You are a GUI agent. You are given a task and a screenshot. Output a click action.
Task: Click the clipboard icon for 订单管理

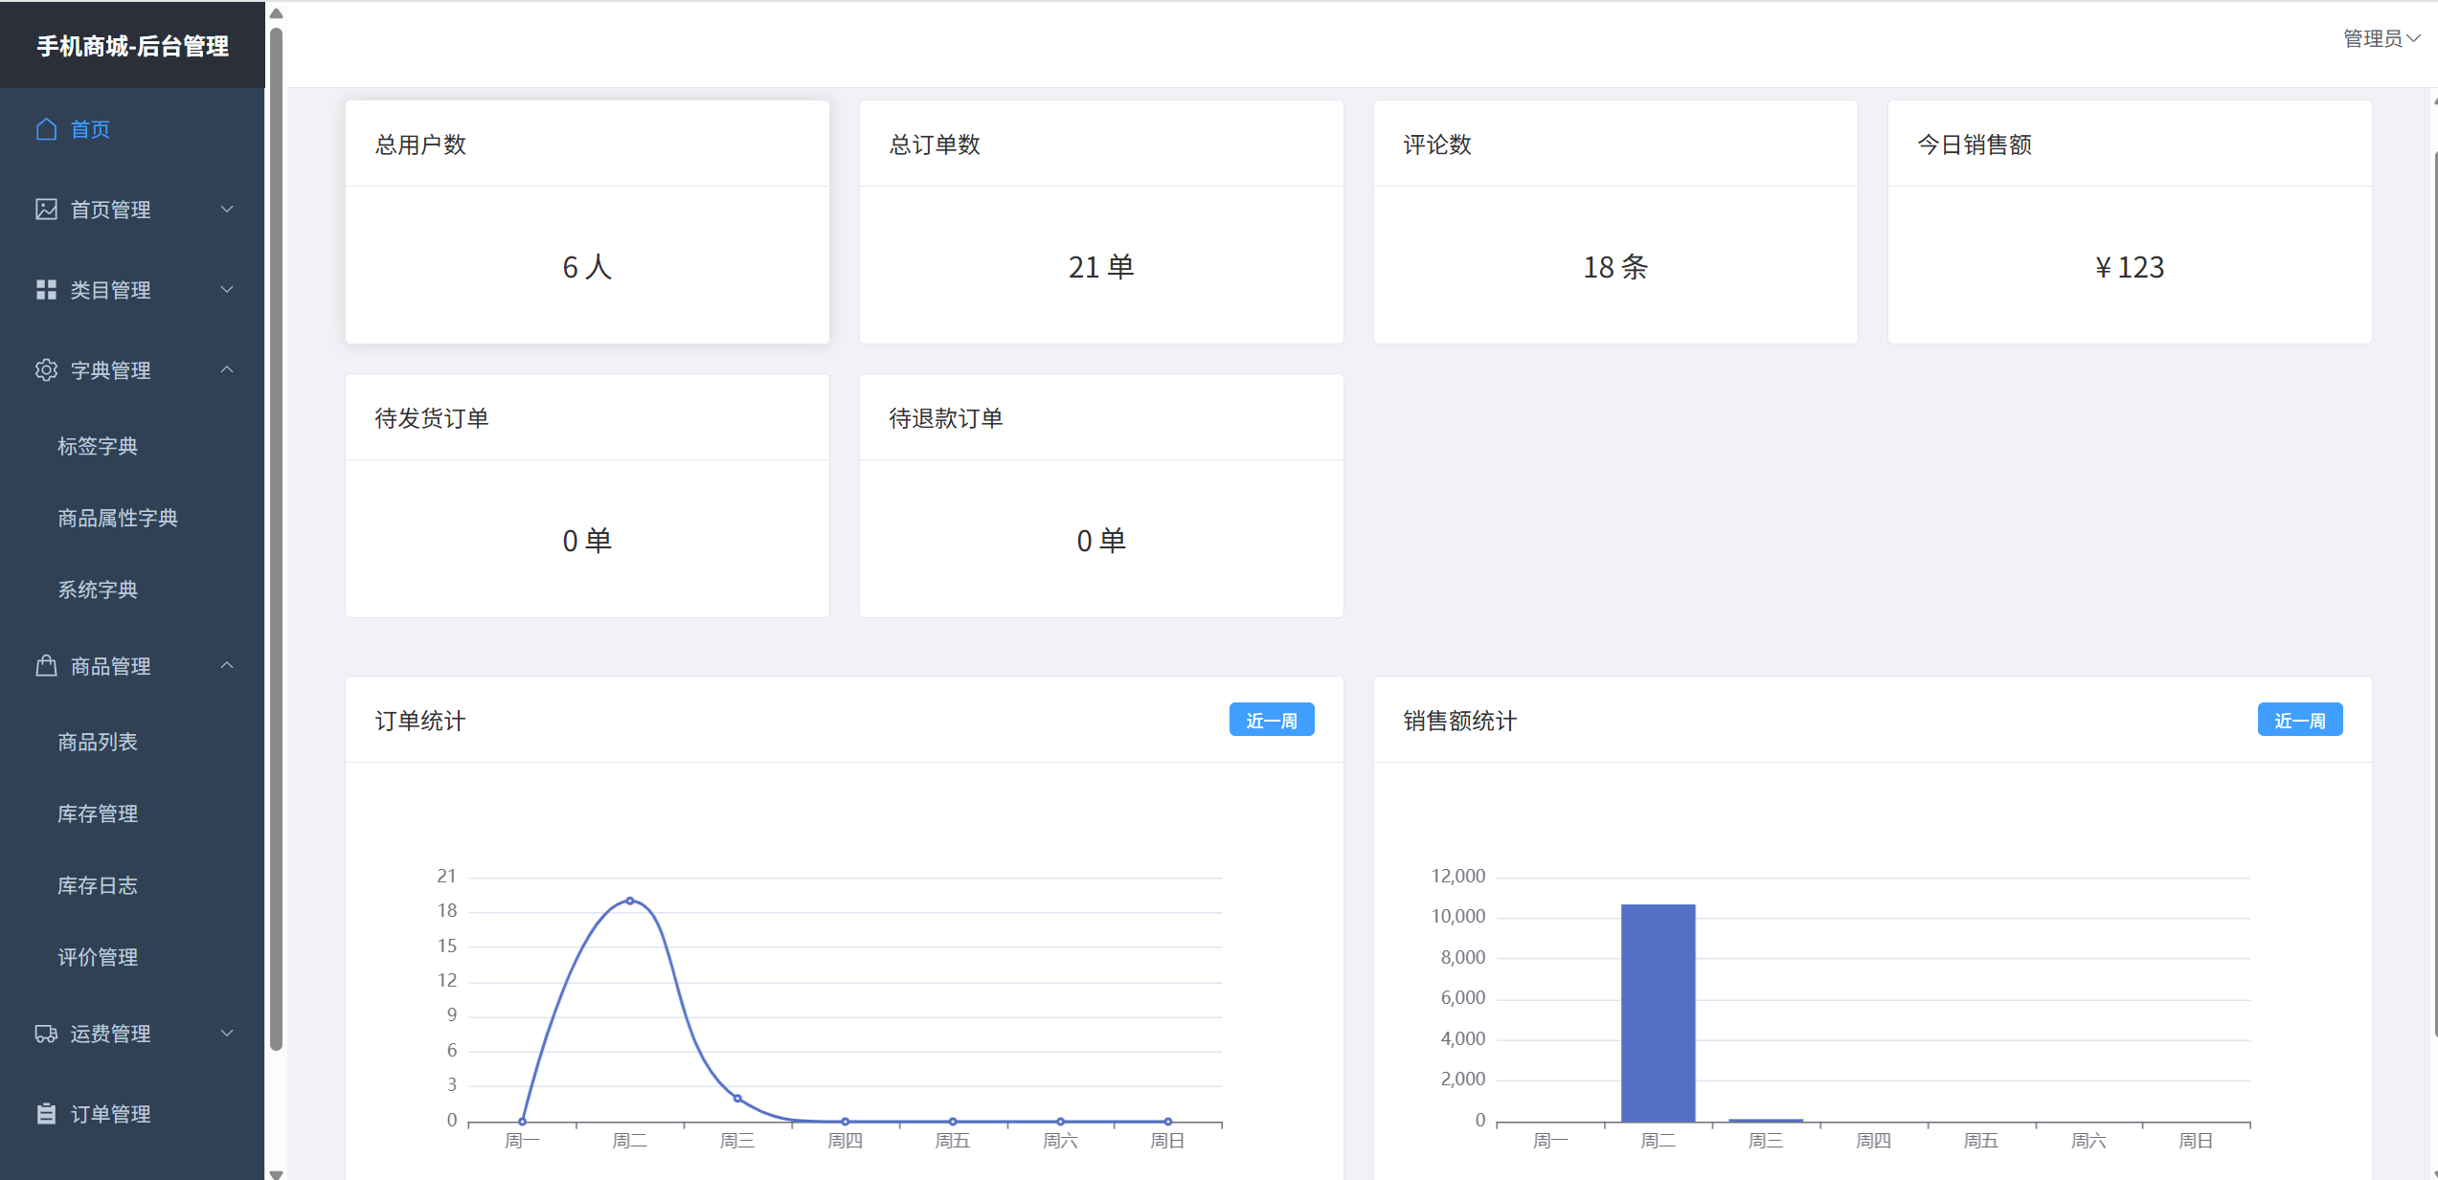pos(46,1114)
